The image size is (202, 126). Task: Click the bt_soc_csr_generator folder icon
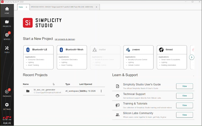(x=28, y=91)
